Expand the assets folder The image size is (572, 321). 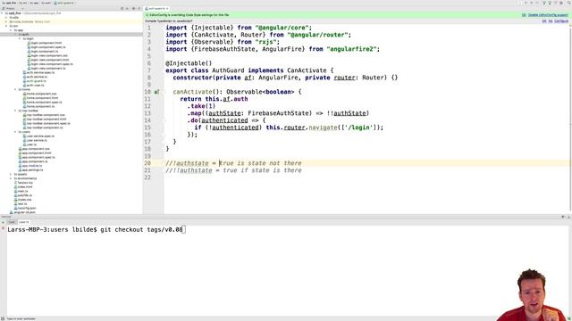(x=11, y=175)
